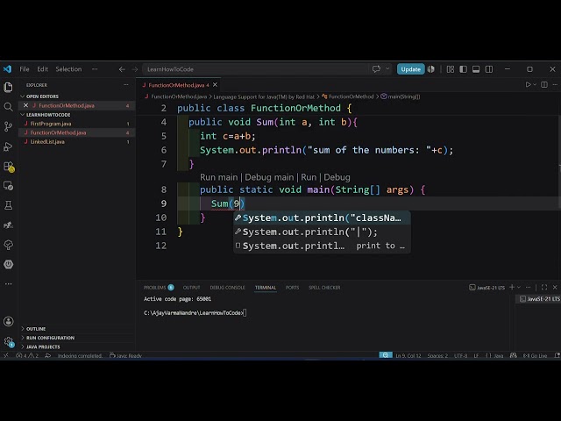This screenshot has height=421, width=561.
Task: Click the VS Code logo icon
Action: (x=7, y=69)
